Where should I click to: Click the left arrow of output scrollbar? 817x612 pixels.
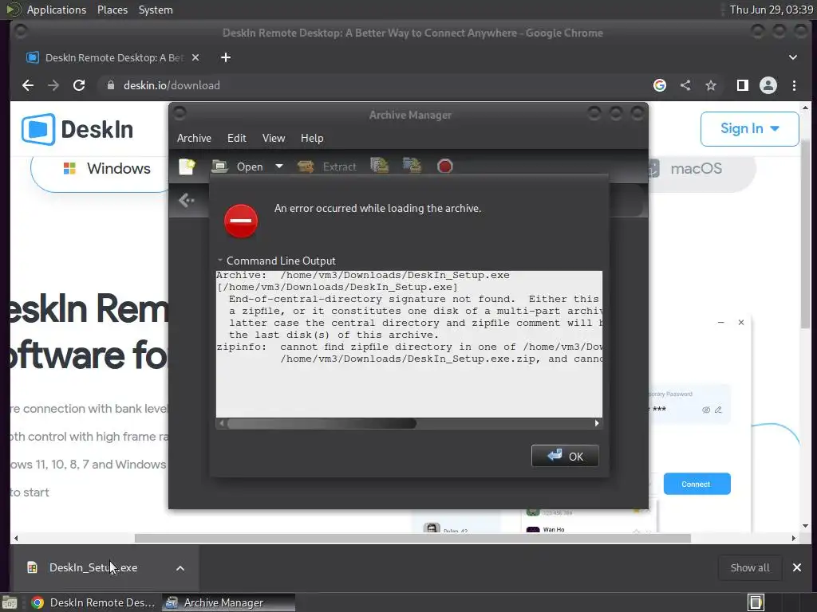[x=222, y=424]
